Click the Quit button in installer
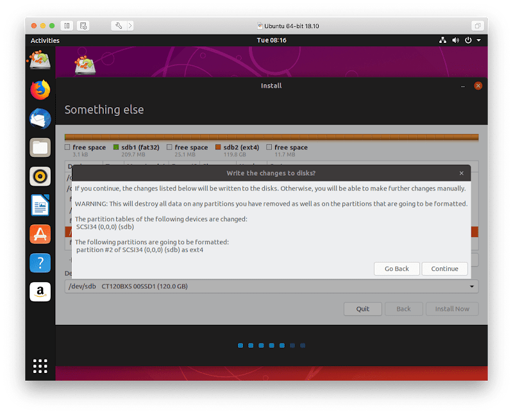This screenshot has height=414, width=513. coord(363,309)
